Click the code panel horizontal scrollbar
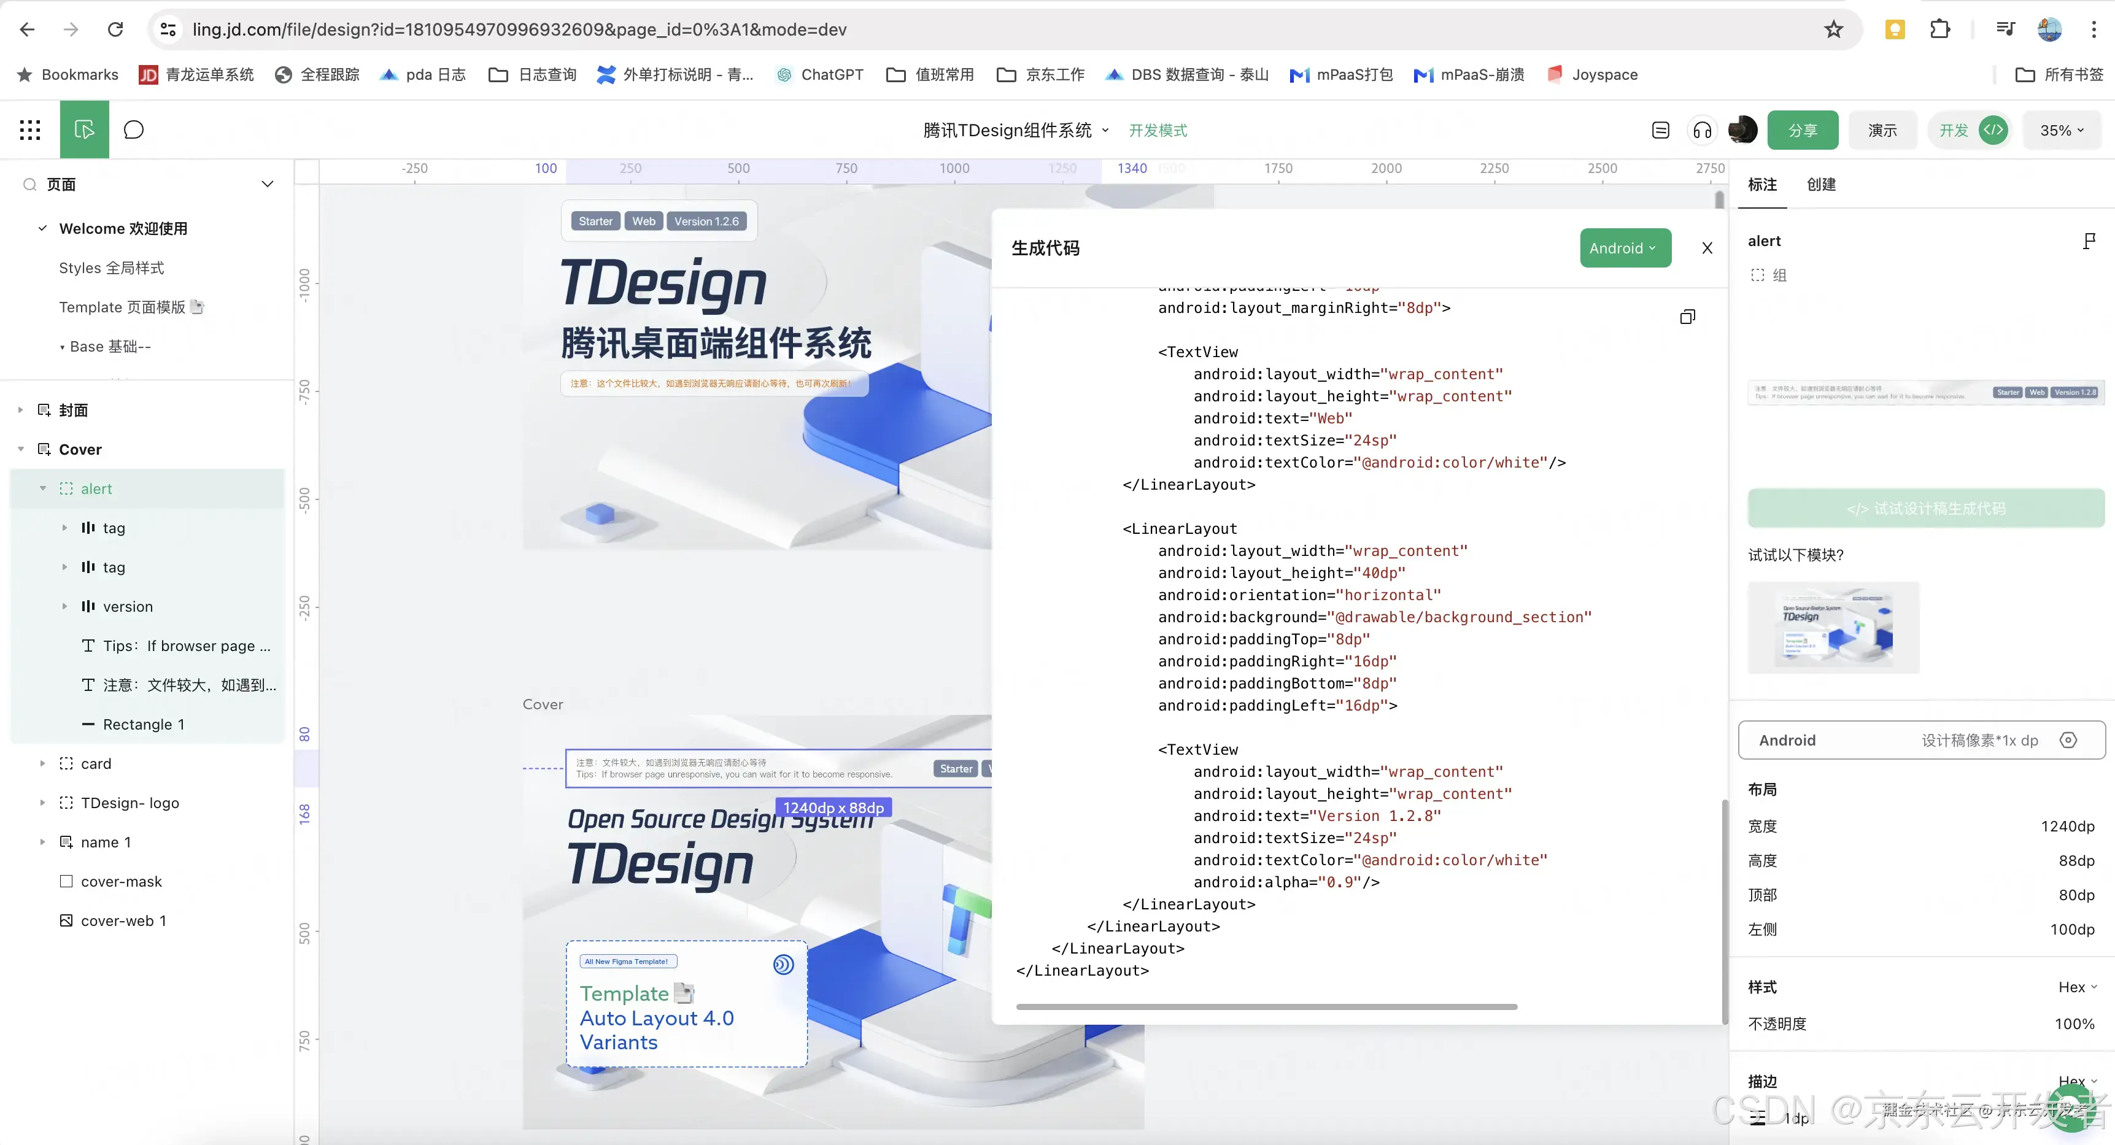Screen dimensions: 2115x1145 pos(1266,1006)
